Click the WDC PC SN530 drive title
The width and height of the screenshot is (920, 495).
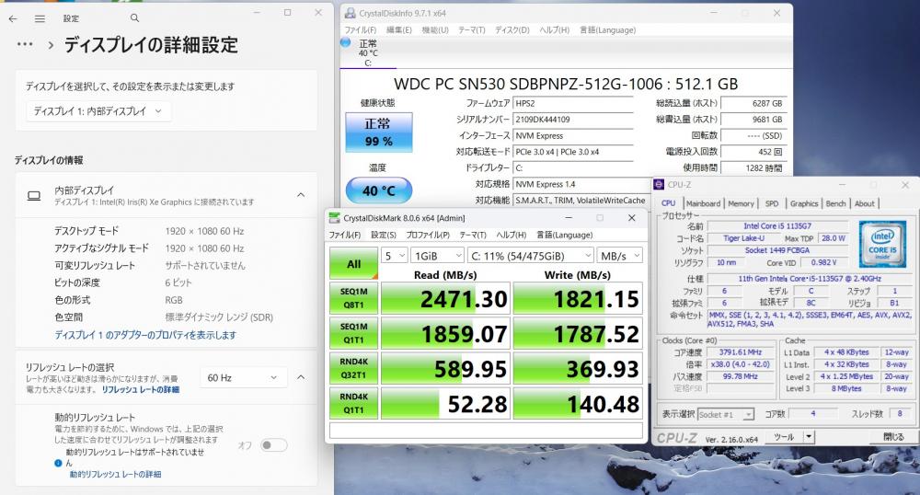[566, 84]
